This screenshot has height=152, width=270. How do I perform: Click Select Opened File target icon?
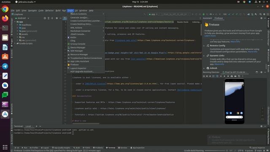45,18
